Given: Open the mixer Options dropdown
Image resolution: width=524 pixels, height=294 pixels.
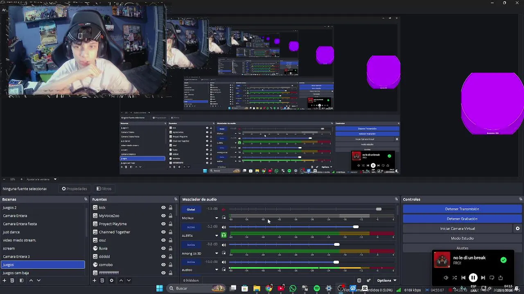Looking at the screenshot, I should tap(386, 281).
